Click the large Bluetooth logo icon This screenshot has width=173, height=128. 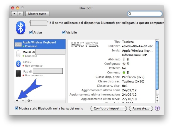click(21, 28)
